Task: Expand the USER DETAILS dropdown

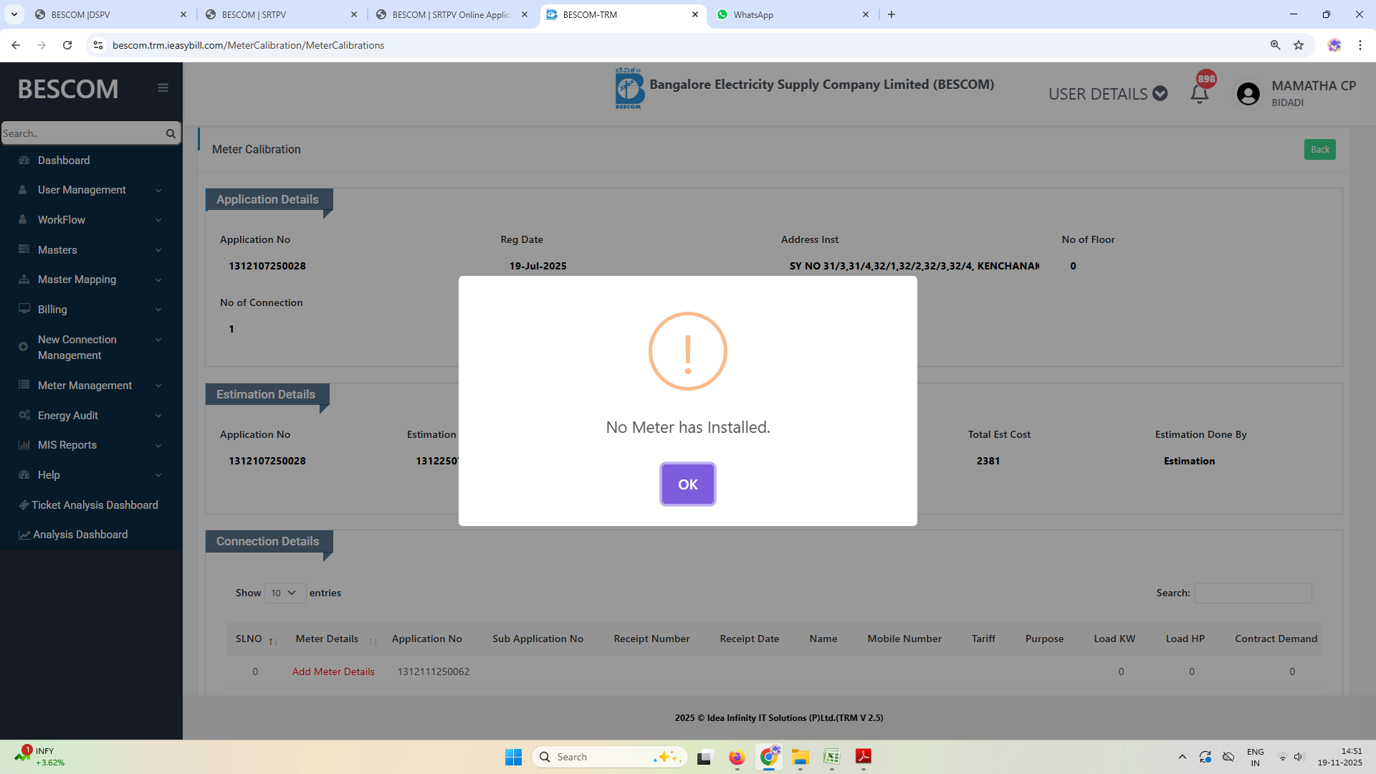Action: click(1107, 94)
